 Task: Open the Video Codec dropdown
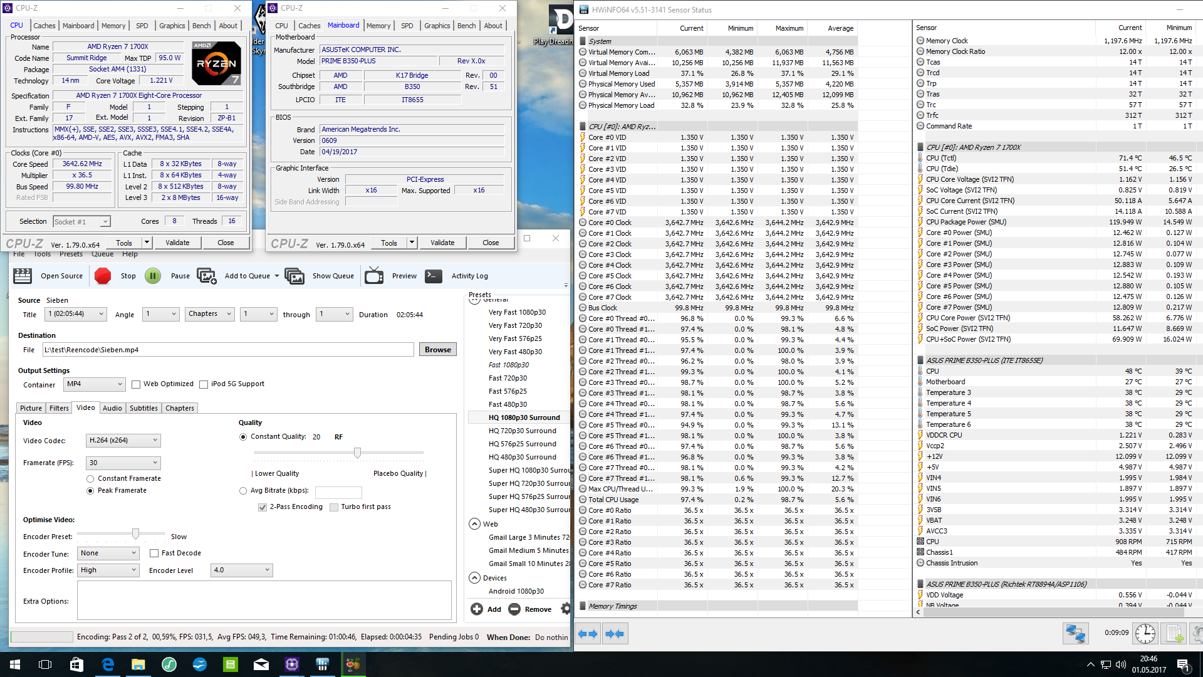click(x=123, y=441)
